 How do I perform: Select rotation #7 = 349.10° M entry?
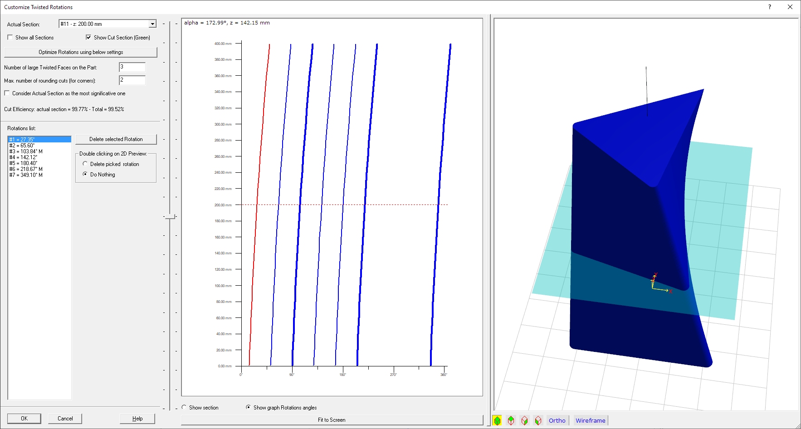[26, 175]
